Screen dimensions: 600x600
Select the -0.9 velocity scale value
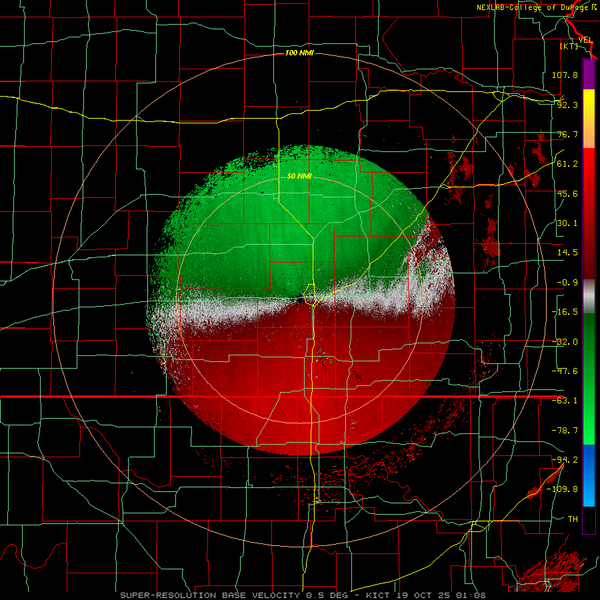[567, 283]
